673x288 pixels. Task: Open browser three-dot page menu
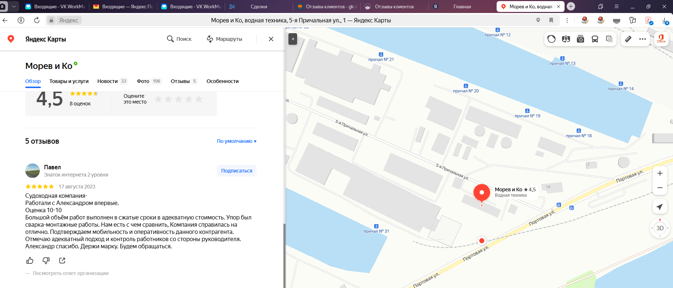click(567, 20)
